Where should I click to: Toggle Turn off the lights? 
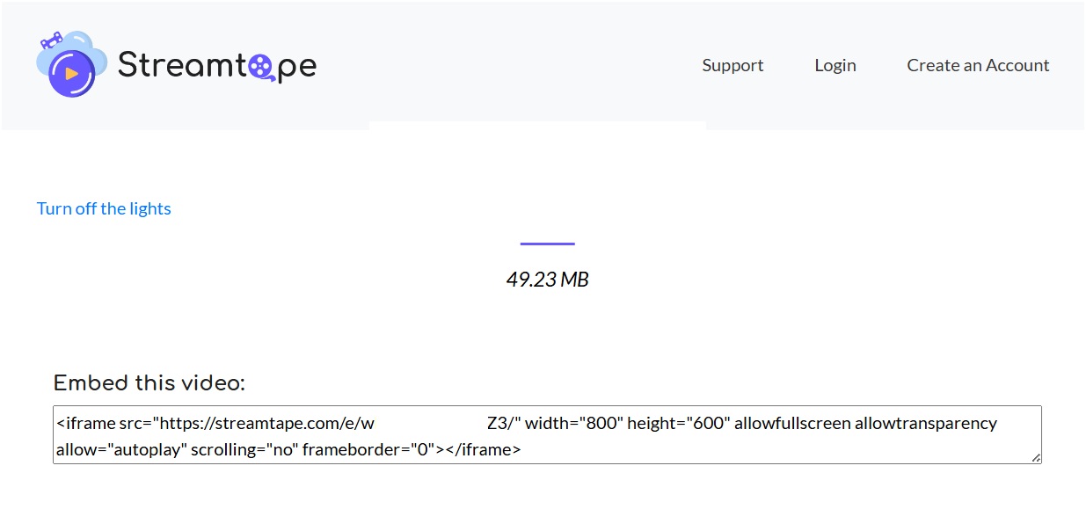click(104, 208)
